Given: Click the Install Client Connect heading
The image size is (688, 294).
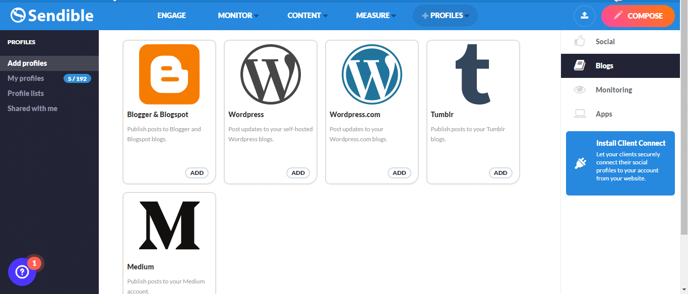Looking at the screenshot, I should pos(631,143).
